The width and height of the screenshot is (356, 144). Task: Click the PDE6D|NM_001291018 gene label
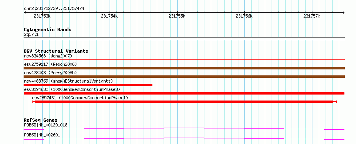click(x=46, y=125)
